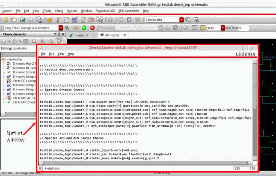Open the Checks-Edit workspace dropdown
Image resolution: width=276 pixels, height=176 pixels.
point(182,20)
